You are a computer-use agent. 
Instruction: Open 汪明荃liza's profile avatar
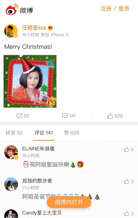tap(11, 31)
